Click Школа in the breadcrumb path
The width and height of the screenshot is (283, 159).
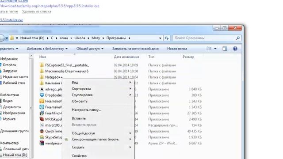[80, 38]
